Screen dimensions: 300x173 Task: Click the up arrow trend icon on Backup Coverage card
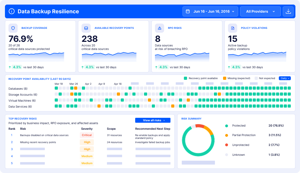(10, 67)
